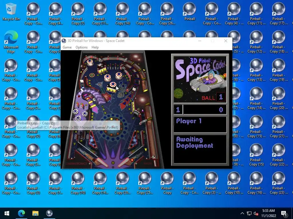Screen dimensions: 293x219
Task: Open the clock showing 5:33 AM
Action: click(268, 213)
